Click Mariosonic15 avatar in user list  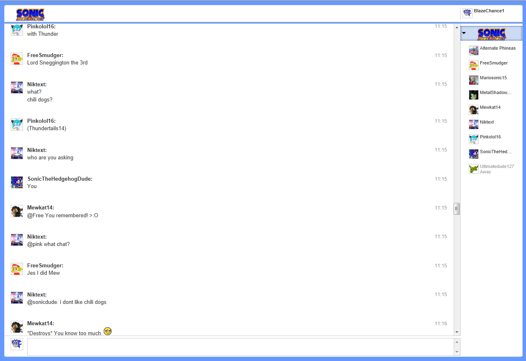tap(473, 80)
